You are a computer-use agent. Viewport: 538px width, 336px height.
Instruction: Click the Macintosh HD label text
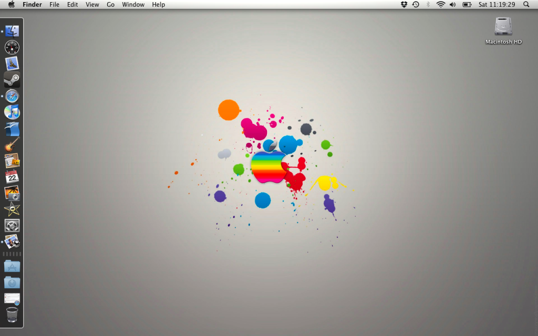[x=503, y=42]
